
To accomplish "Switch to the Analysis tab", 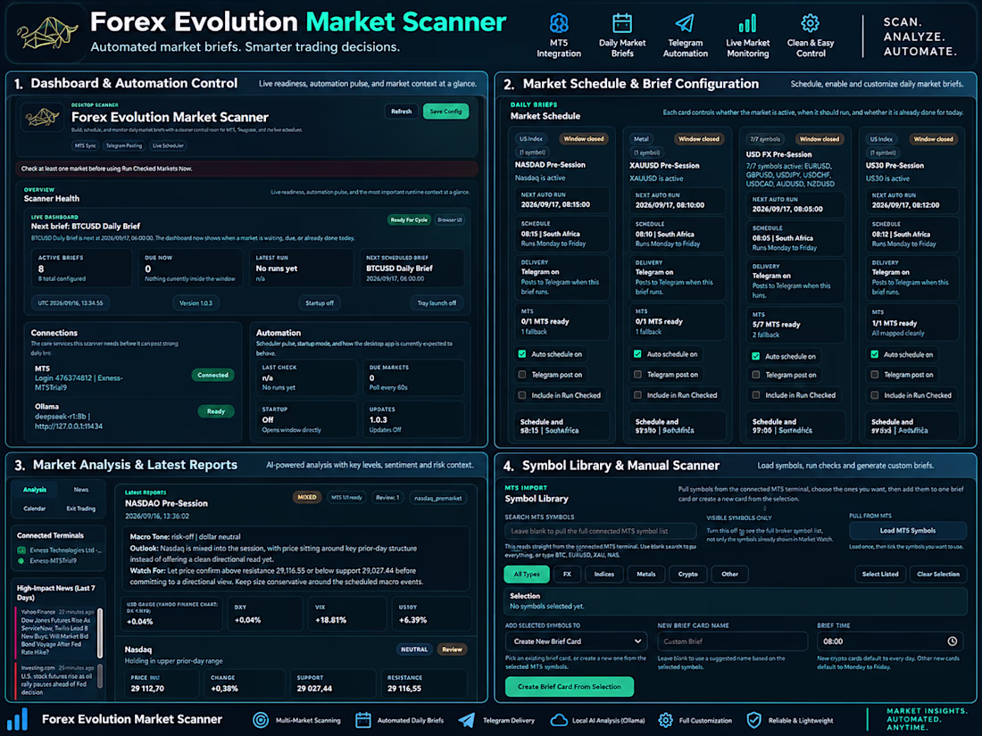I will [35, 490].
